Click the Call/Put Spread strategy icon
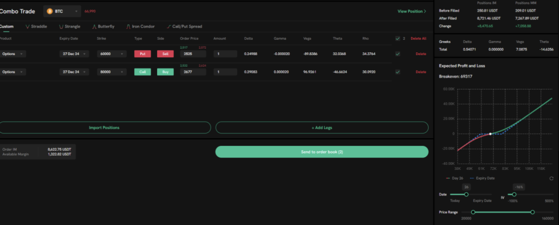 coord(169,26)
